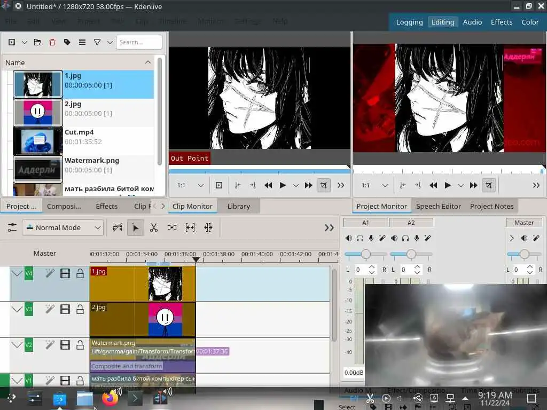
Task: Delete selected clip with red trash icon
Action: pos(52,42)
